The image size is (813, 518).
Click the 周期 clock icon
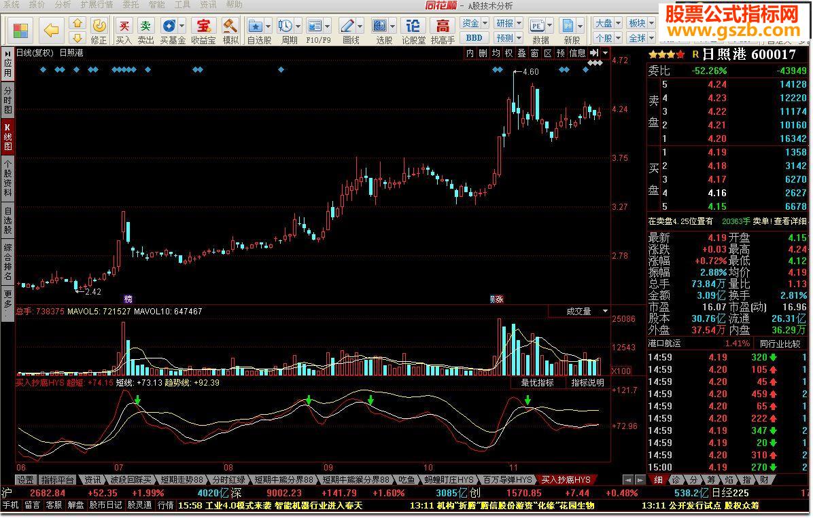[x=286, y=26]
